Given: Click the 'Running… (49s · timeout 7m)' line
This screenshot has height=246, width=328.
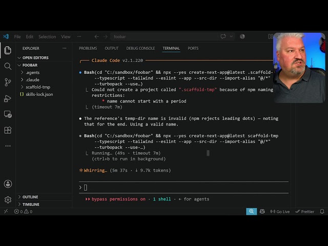Looking at the screenshot, I should (x=126, y=153).
